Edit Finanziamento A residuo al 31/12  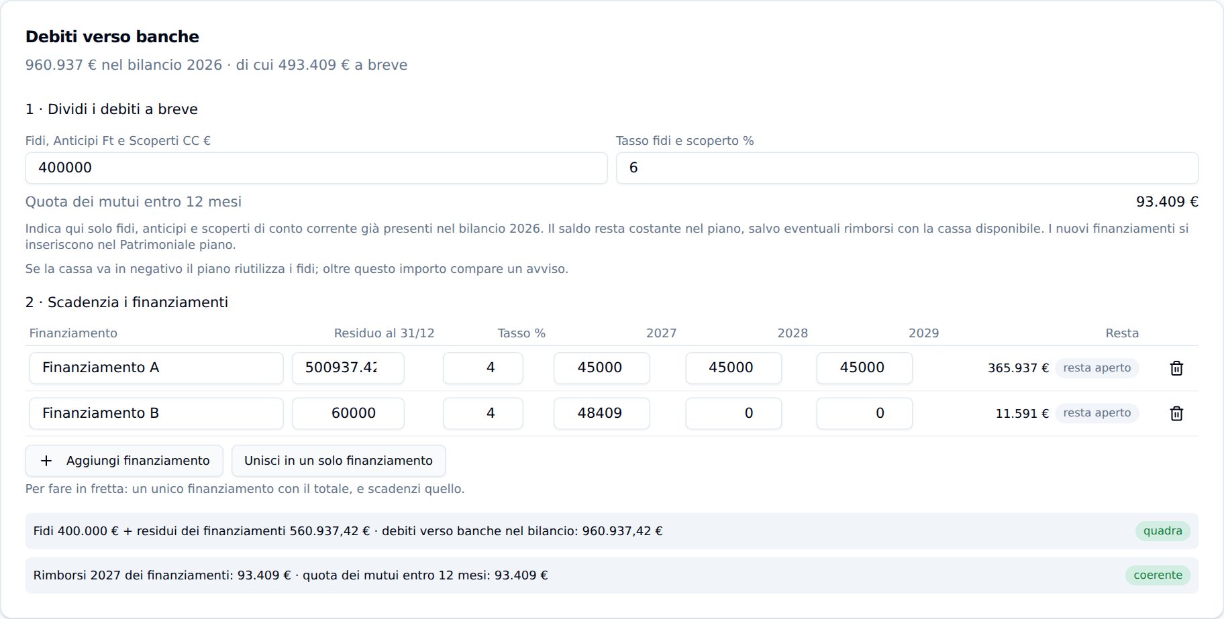coord(348,368)
